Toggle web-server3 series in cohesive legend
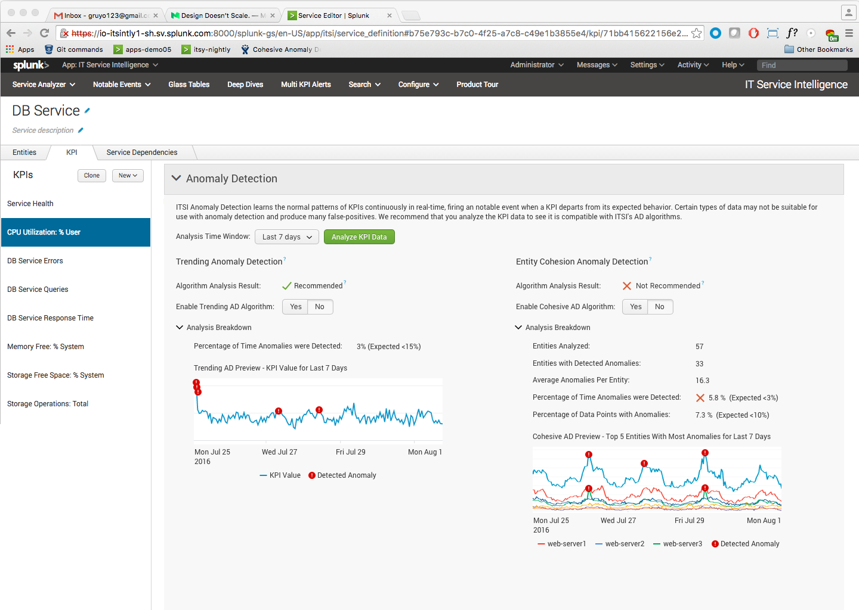Screen dimensions: 859x610 678,544
